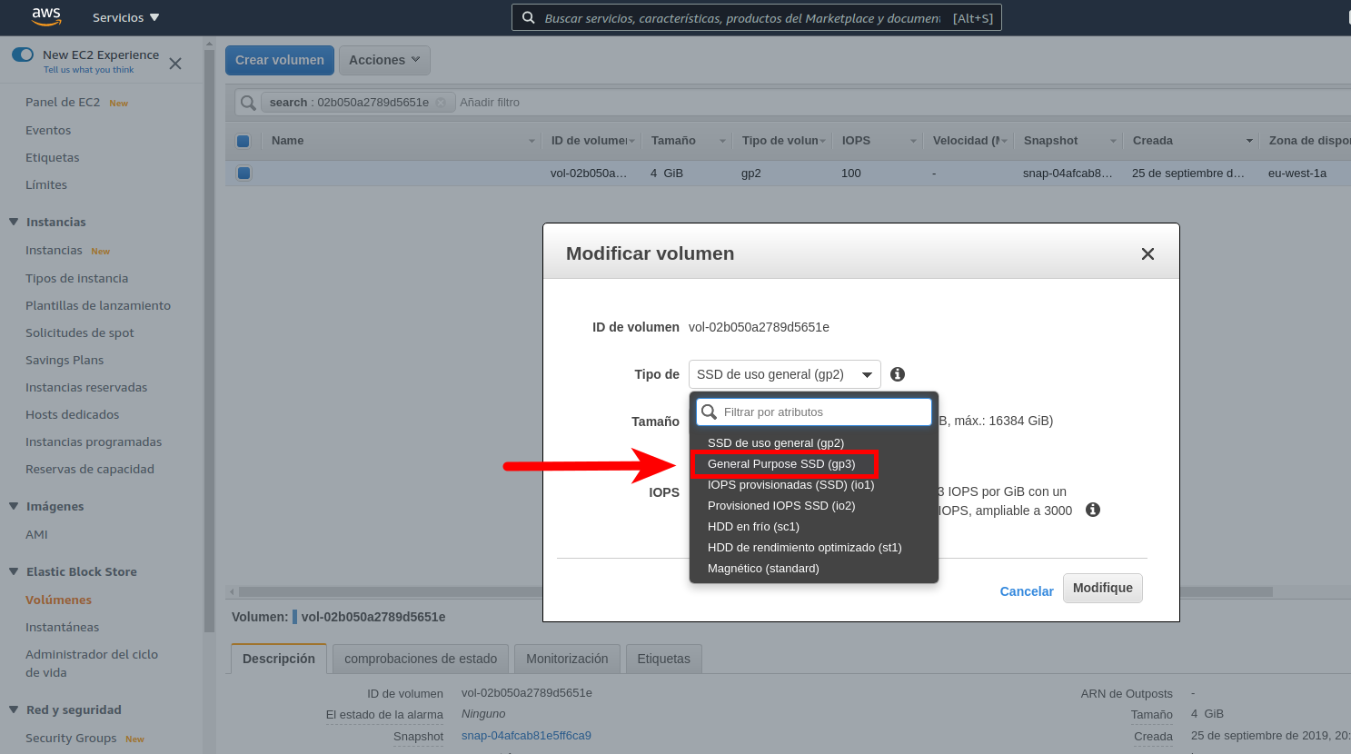Screen dimensions: 1351x754
Task: Switch to the Monitorización tab
Action: click(567, 659)
